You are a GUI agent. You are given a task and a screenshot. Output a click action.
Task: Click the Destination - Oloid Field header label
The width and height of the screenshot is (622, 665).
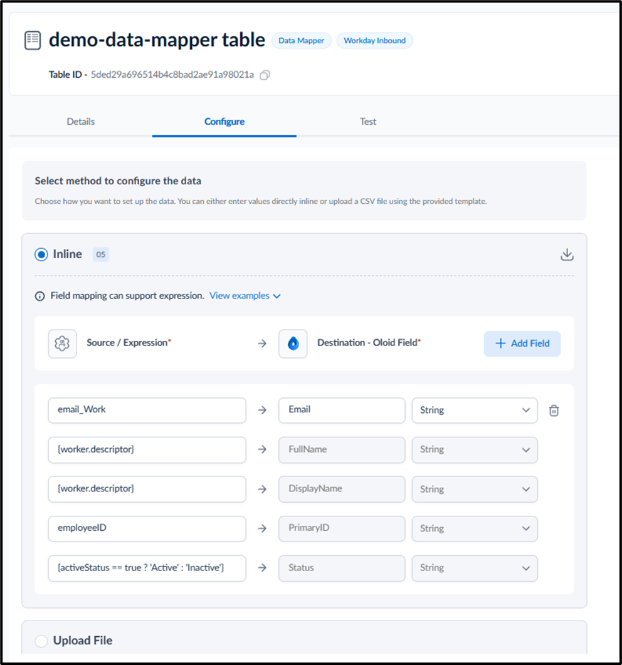coord(369,343)
